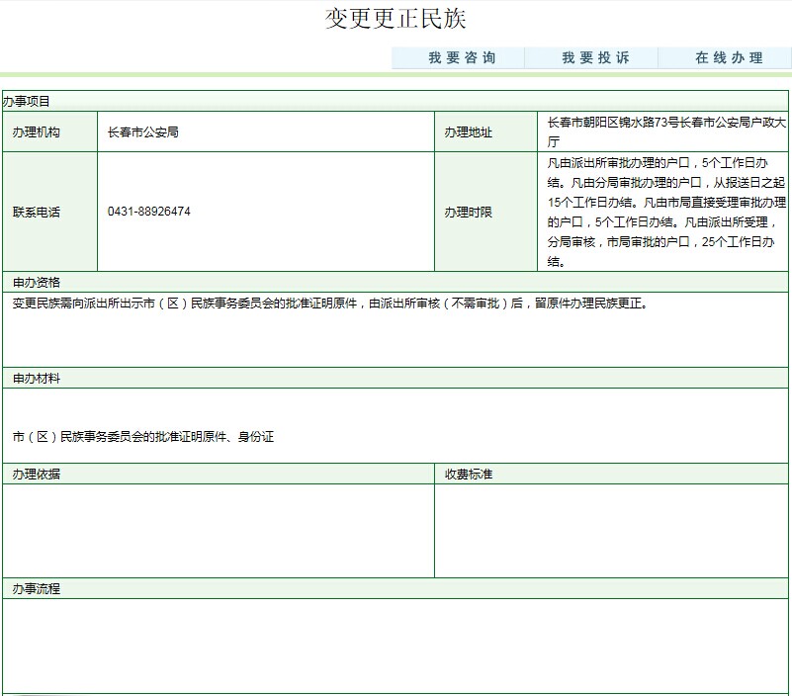Select the materials text 市（区）民族事务委员会的批准证明原件、身份证

[143, 436]
